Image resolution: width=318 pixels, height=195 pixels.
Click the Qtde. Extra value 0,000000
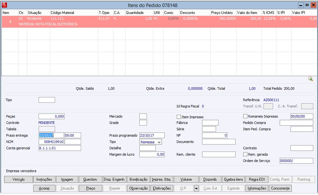tap(195, 88)
